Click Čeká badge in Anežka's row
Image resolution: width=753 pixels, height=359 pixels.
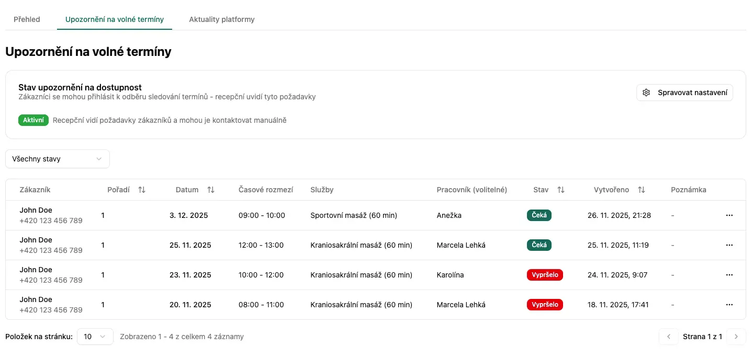(x=539, y=215)
